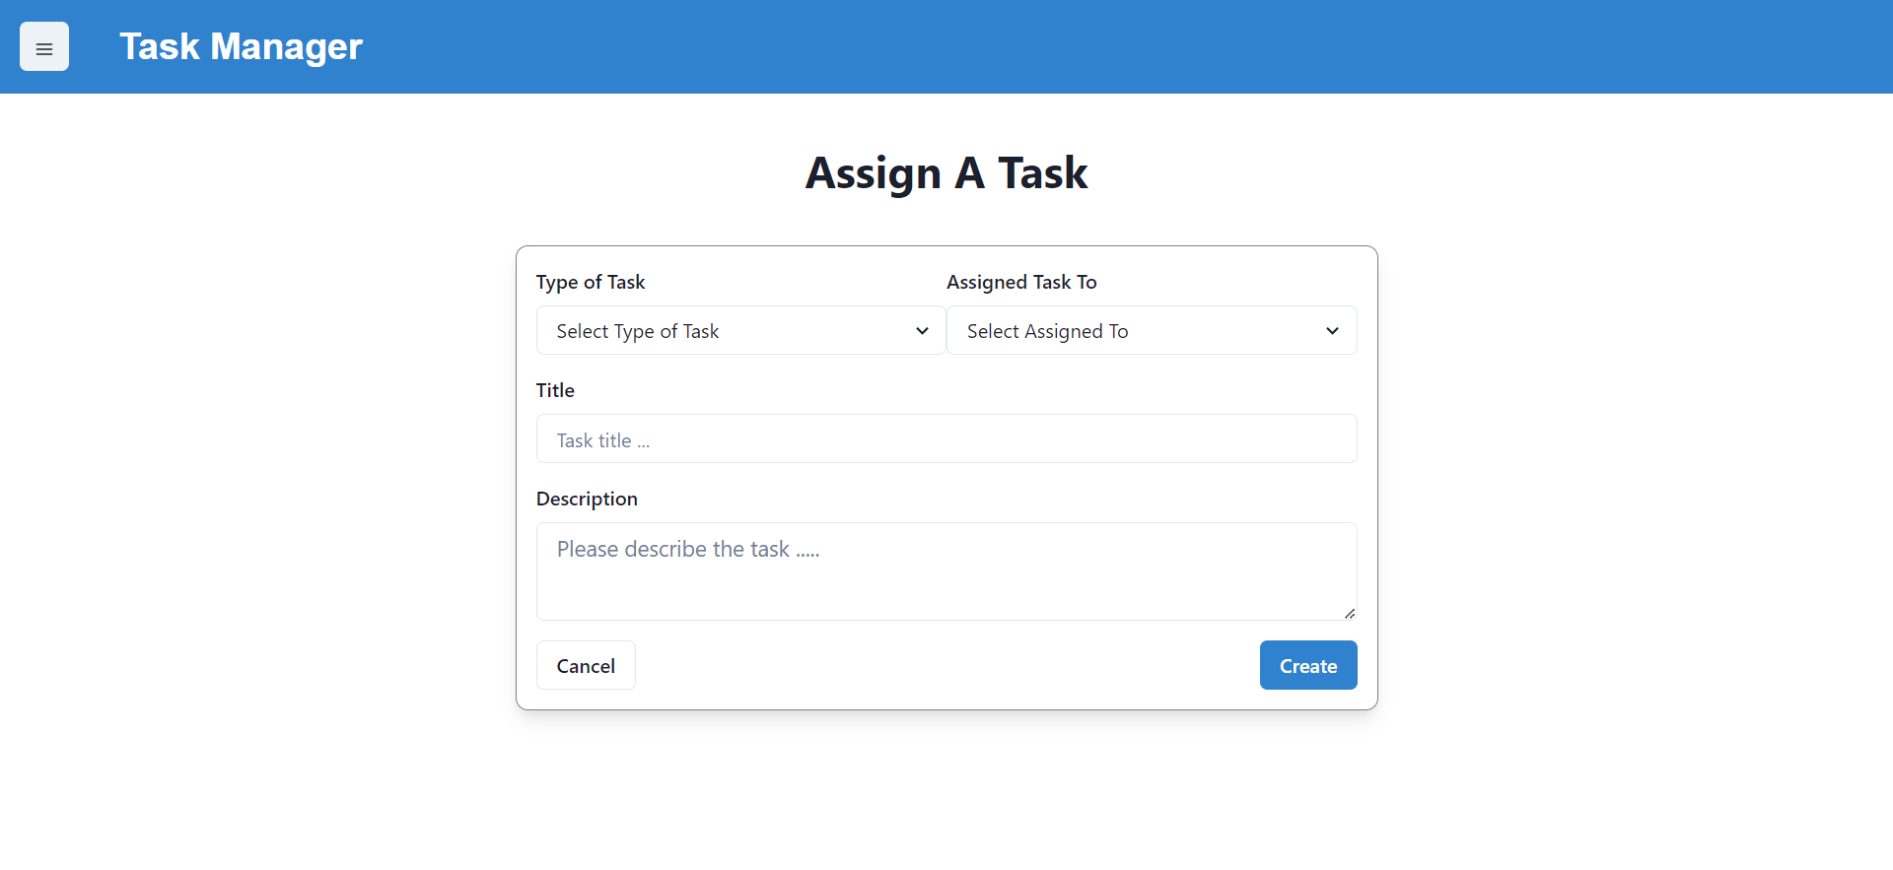
Task: Click the Title field label
Action: tap(555, 390)
